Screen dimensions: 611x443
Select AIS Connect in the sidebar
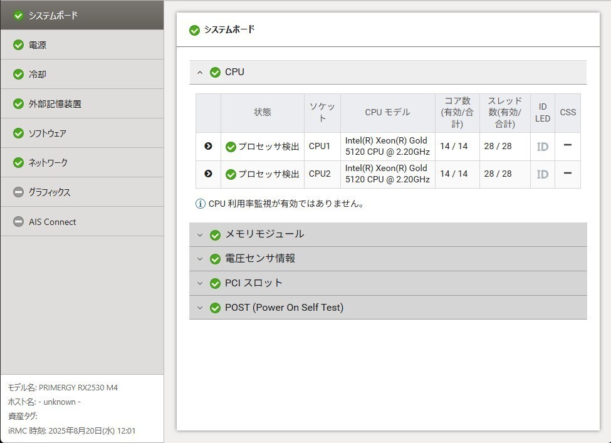(x=52, y=222)
